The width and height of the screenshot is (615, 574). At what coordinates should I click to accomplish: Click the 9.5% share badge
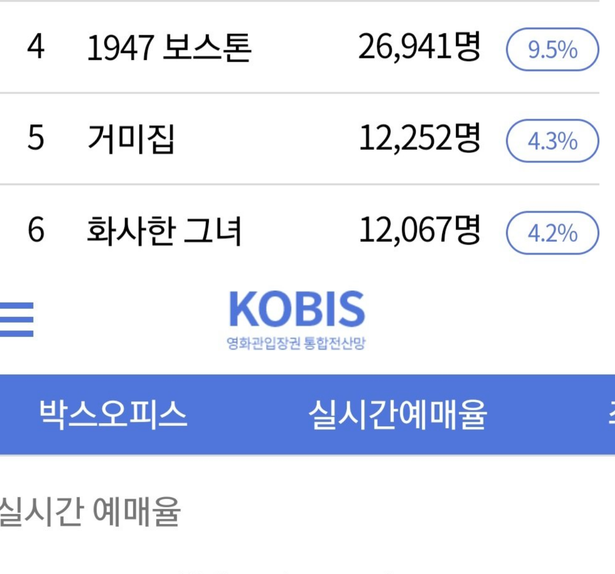[553, 49]
